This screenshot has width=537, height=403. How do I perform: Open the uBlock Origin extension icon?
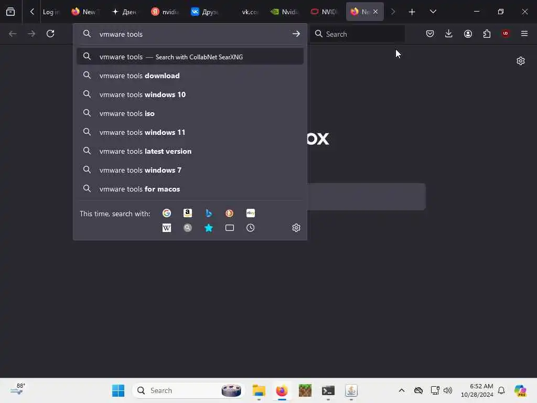tap(506, 34)
